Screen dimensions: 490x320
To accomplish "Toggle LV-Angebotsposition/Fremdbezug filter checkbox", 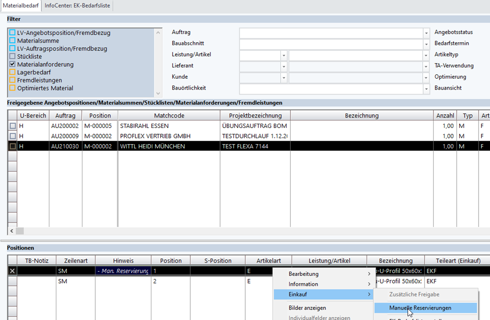I will pyautogui.click(x=13, y=33).
